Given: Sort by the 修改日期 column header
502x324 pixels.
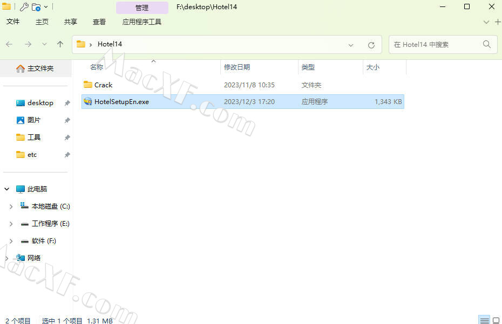Looking at the screenshot, I should [x=236, y=67].
